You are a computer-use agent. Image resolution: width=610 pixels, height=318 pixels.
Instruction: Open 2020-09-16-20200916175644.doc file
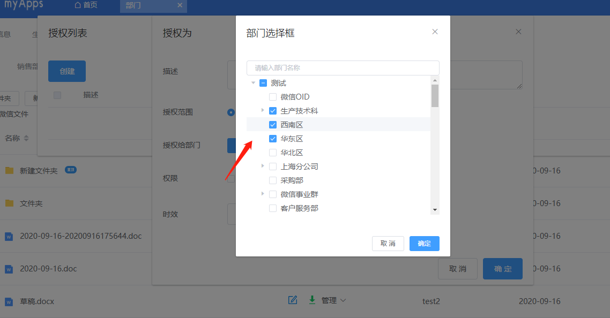pyautogui.click(x=80, y=236)
